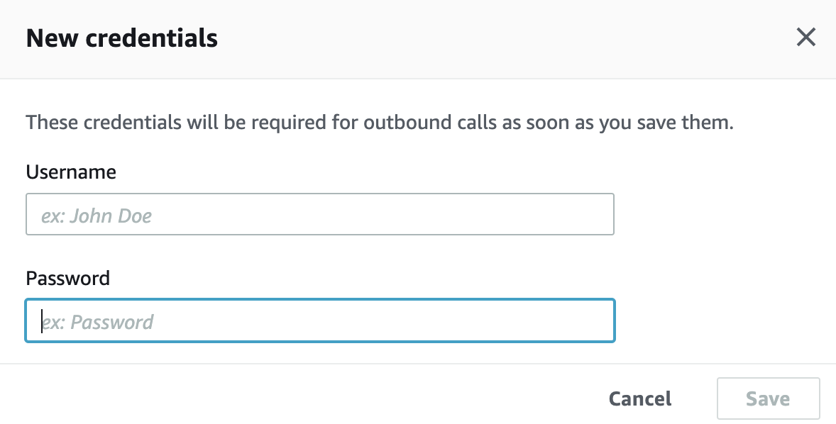836x424 pixels.
Task: Dismiss the dialog using the X icon
Action: pyautogui.click(x=805, y=38)
